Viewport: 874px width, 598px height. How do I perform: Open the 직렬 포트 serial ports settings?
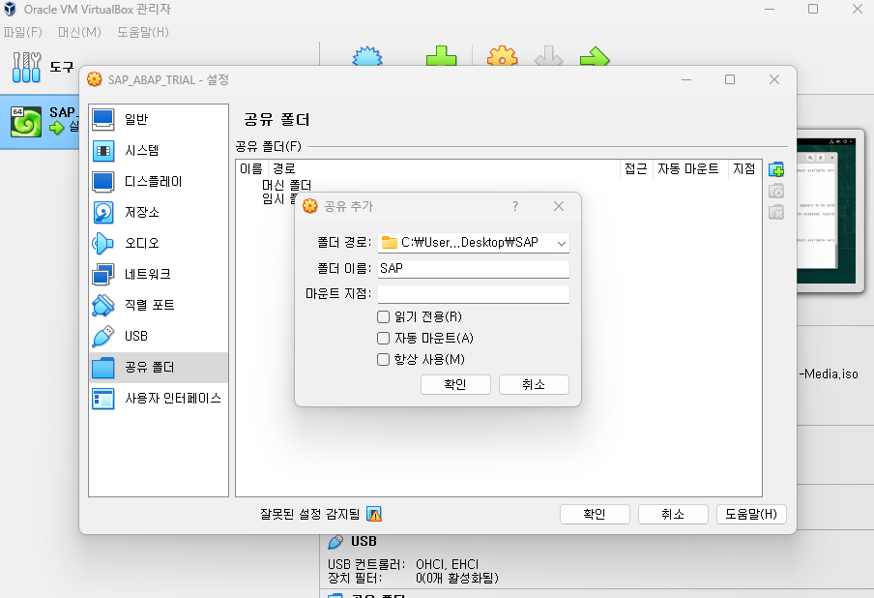[x=159, y=305]
